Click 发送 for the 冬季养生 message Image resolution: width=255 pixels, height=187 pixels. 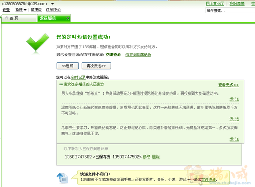235,139
